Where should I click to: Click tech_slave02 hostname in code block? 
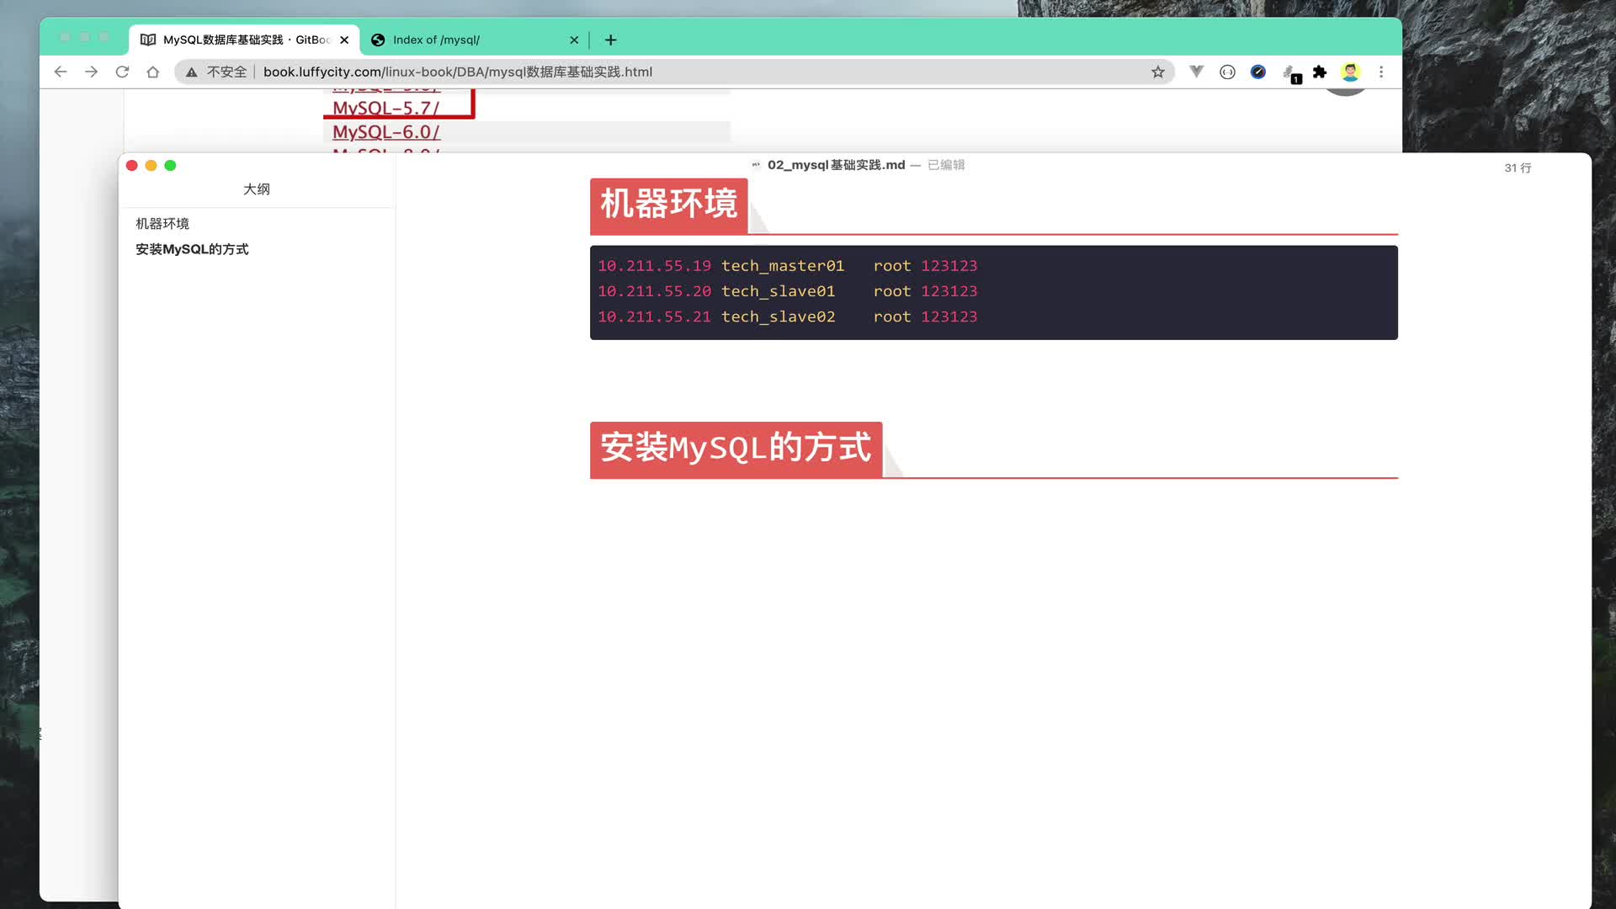pyautogui.click(x=779, y=316)
